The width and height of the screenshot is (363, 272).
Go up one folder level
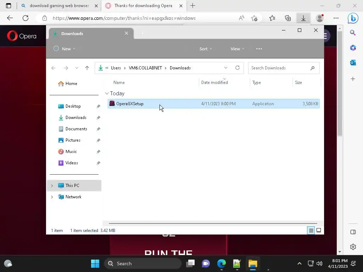click(x=87, y=68)
